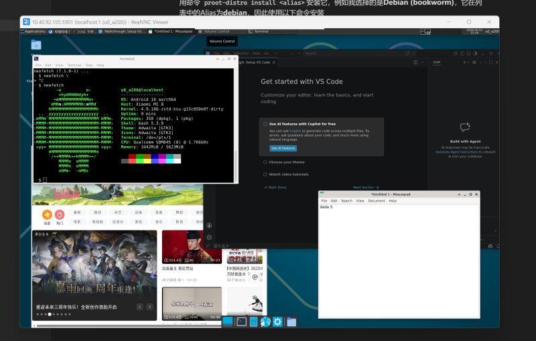The height and width of the screenshot is (341, 536).
Task: Start new chat with plus icon
Action: tap(464, 62)
